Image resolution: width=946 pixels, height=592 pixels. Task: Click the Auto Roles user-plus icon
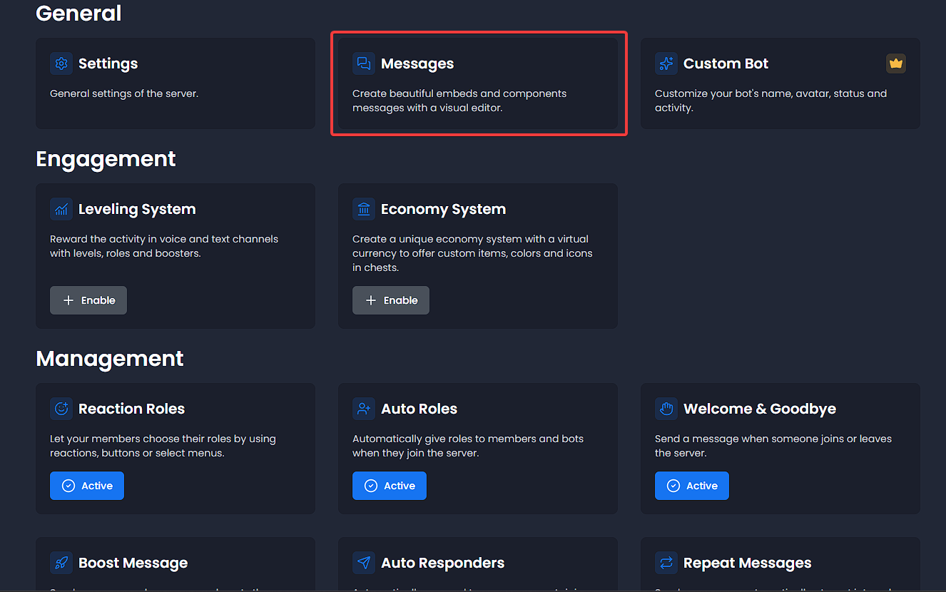pos(364,409)
